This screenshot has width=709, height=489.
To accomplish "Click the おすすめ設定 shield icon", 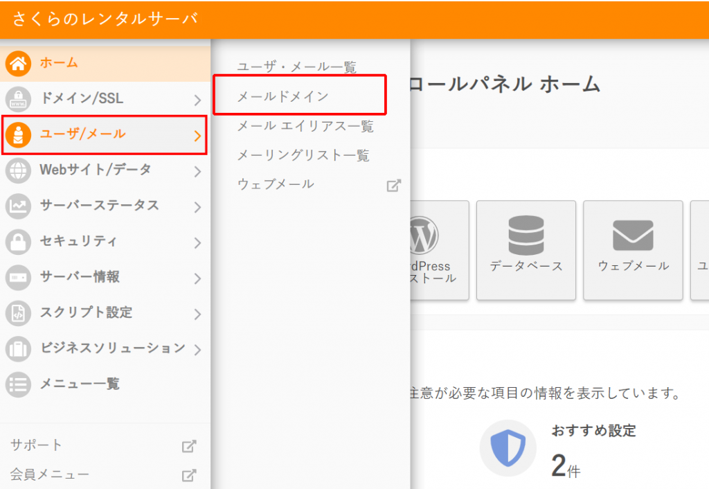I will click(508, 448).
